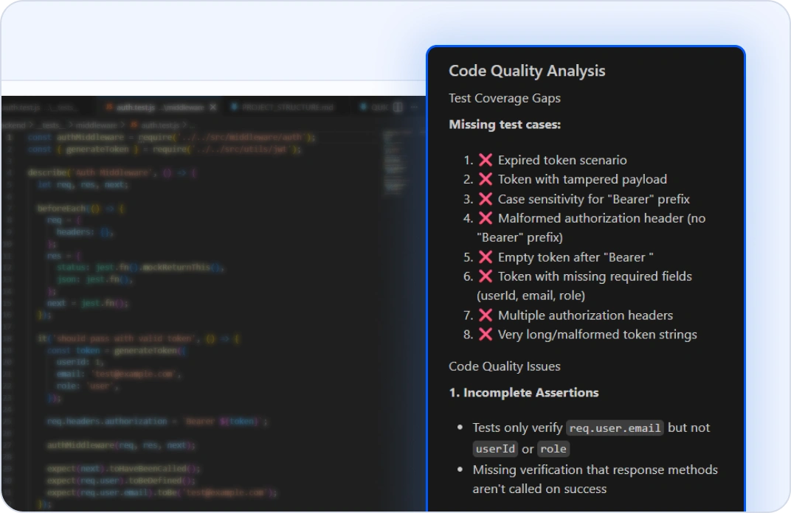Screen dimensions: 791x513
Task: Click the userId inline code chip
Action: point(495,449)
